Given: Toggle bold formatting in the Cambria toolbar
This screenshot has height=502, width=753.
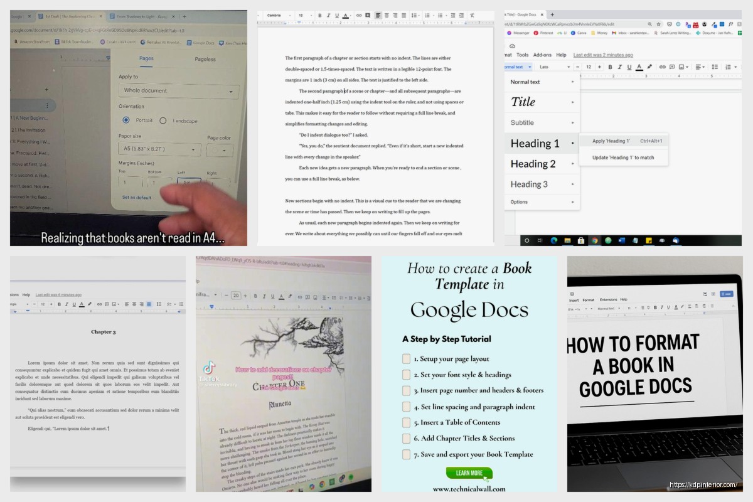Looking at the screenshot, I should (320, 15).
